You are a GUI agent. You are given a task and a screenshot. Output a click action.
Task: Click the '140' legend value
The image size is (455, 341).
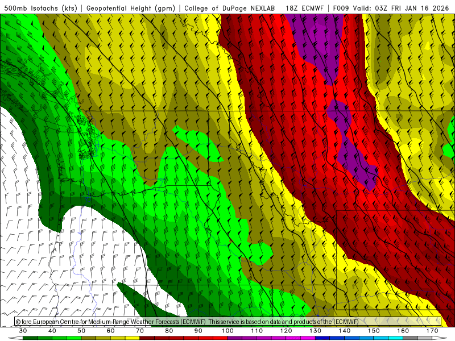345,331
